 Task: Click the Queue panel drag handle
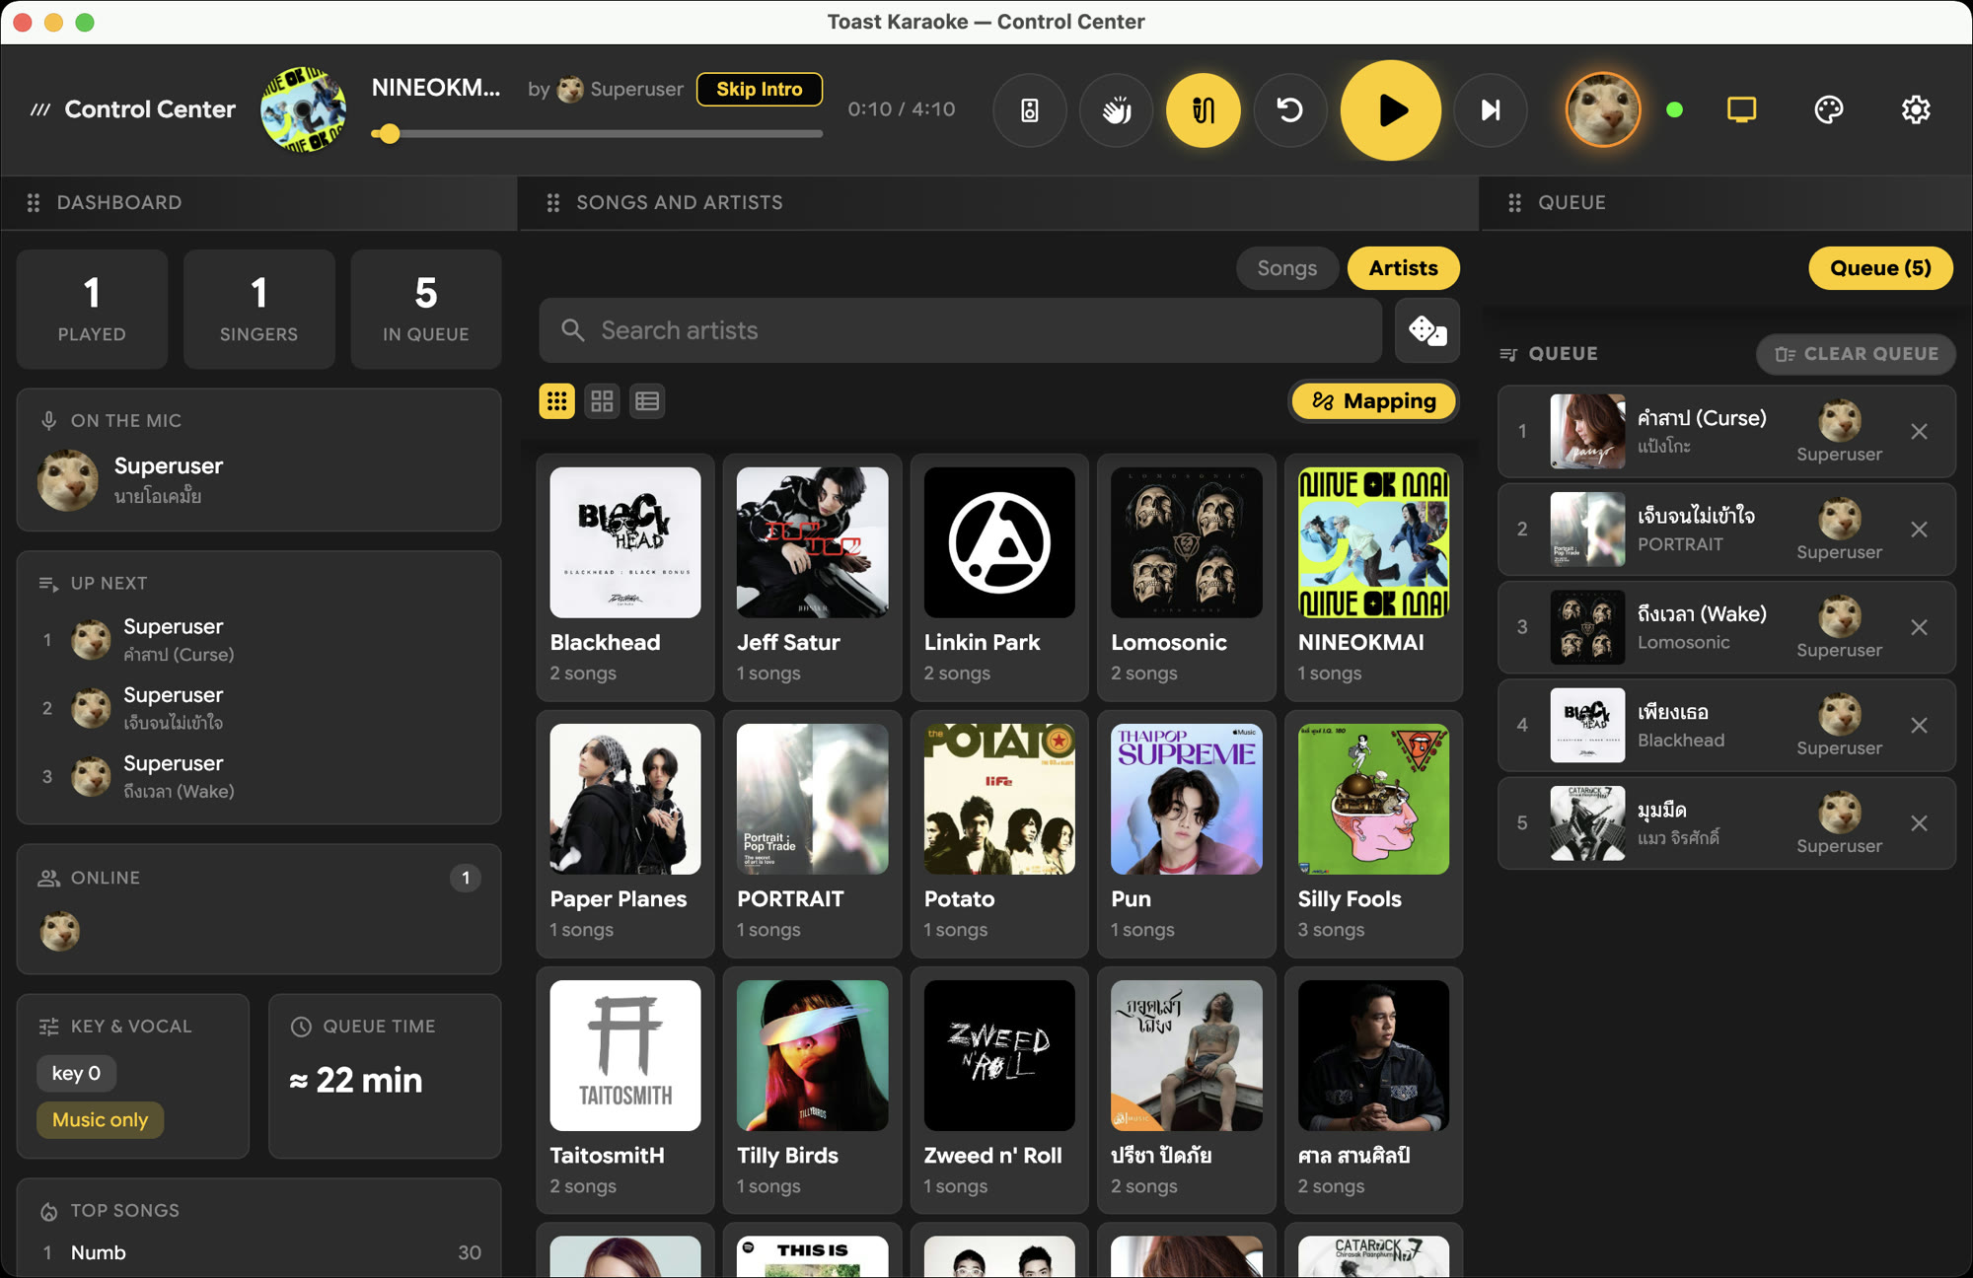[1514, 202]
